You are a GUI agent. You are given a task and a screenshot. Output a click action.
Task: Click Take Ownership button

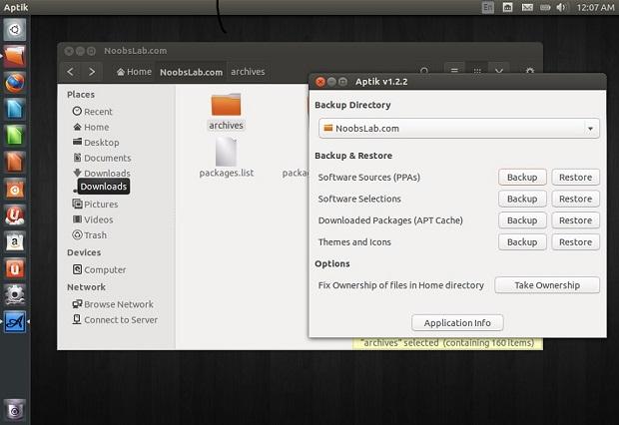point(547,285)
